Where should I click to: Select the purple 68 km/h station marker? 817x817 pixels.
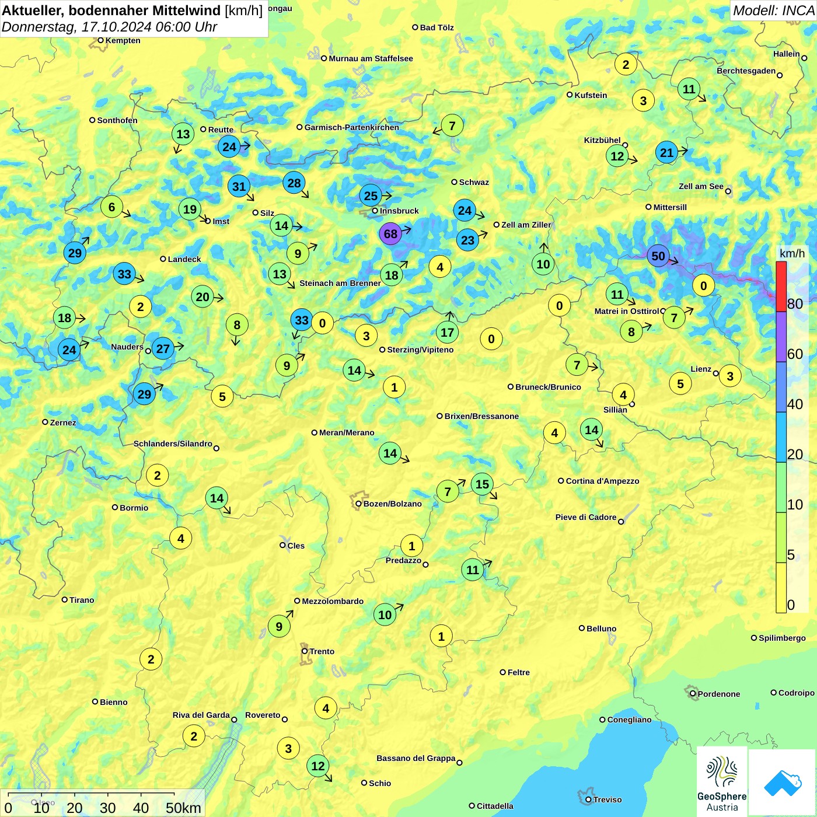pos(390,234)
